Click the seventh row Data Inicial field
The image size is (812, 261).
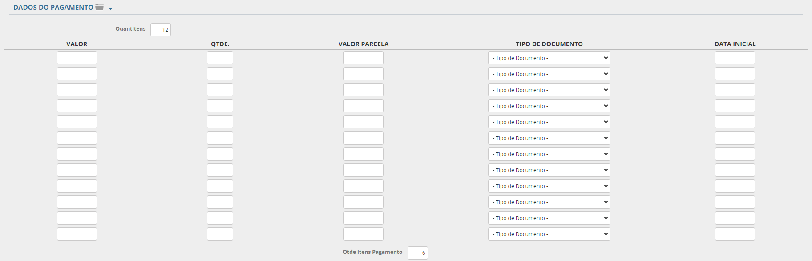(735, 154)
